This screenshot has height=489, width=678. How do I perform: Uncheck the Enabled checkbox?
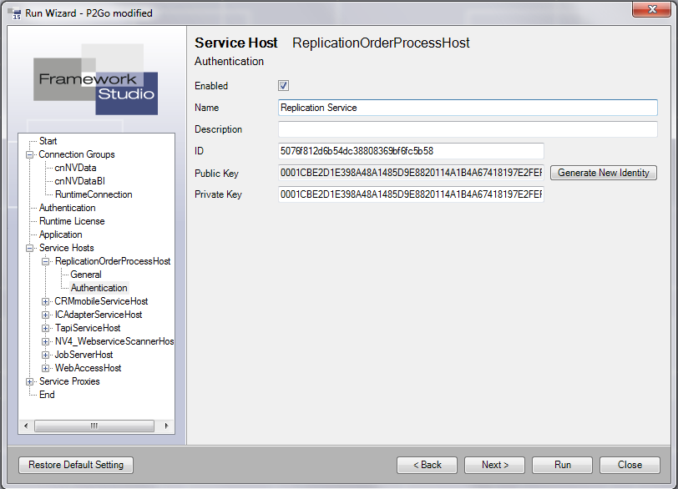click(x=283, y=85)
